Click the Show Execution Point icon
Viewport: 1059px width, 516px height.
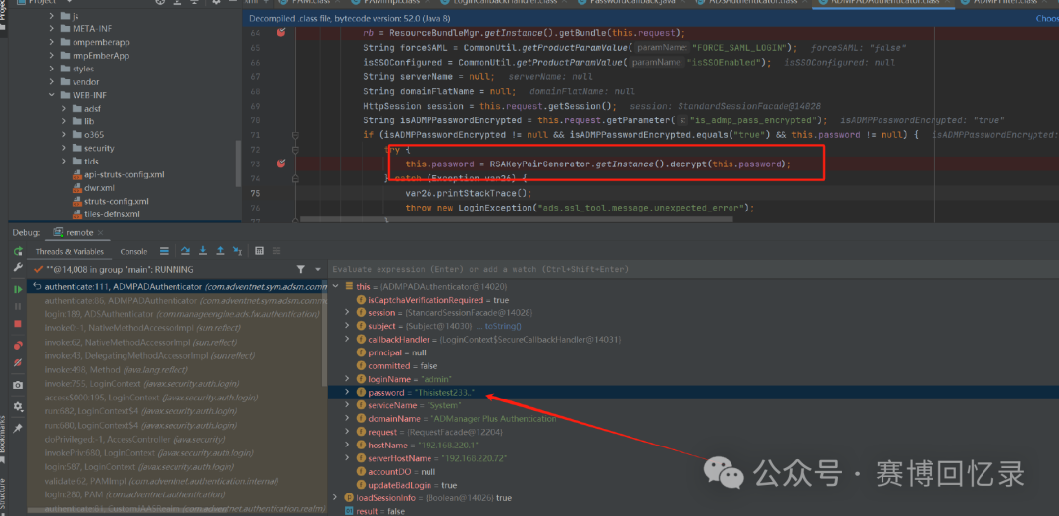click(164, 251)
